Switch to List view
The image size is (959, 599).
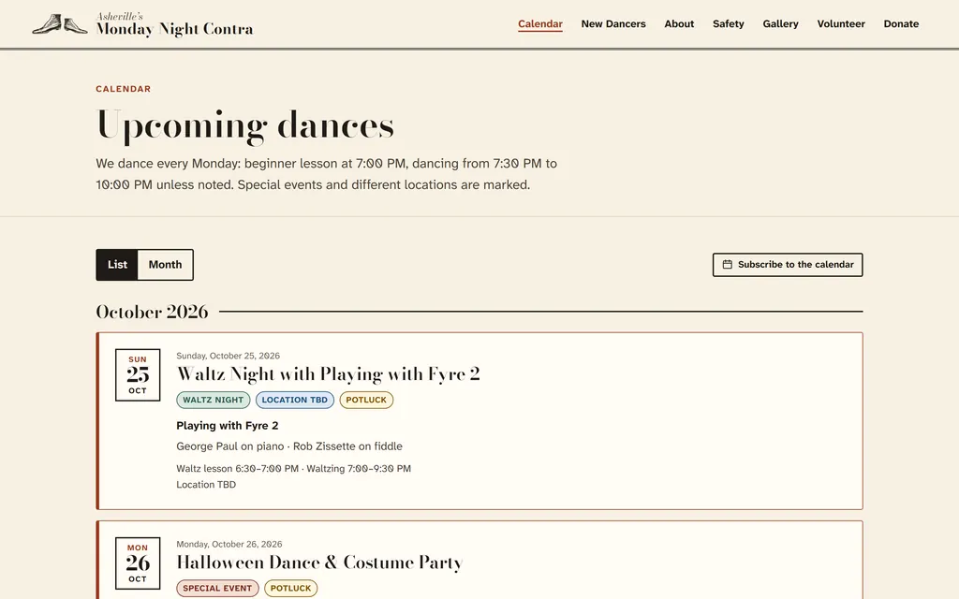pyautogui.click(x=117, y=265)
